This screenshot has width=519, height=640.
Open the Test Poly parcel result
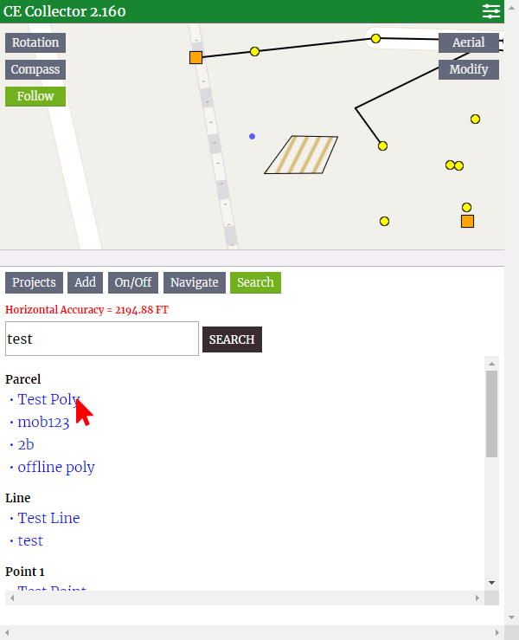49,399
